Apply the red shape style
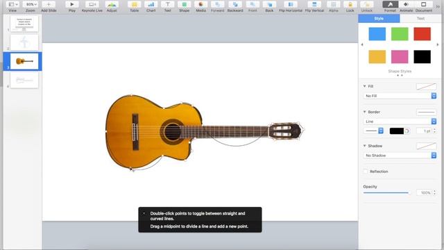This screenshot has width=444, height=250. point(422,34)
